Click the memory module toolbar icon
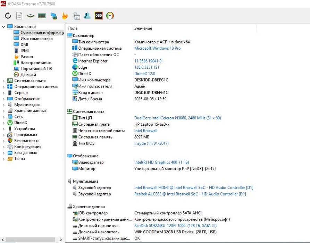Image resolution: width=310 pixels, height=243 pixels. pyautogui.click(x=42, y=16)
